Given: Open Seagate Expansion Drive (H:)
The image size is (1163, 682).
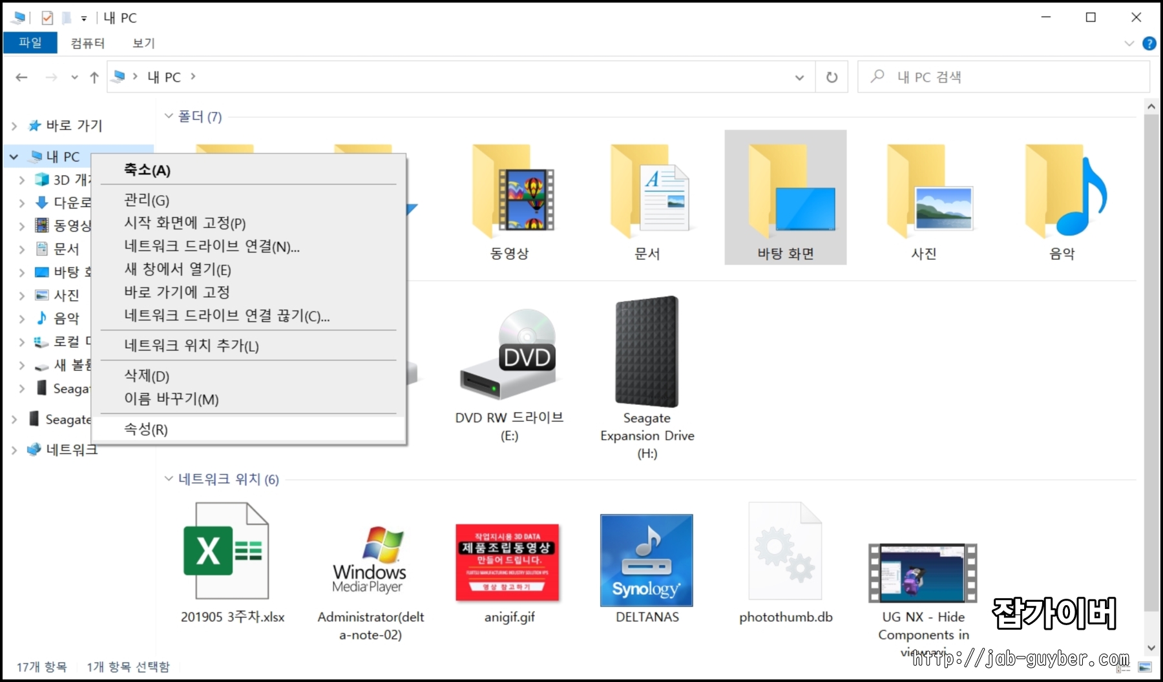Looking at the screenshot, I should [x=645, y=352].
